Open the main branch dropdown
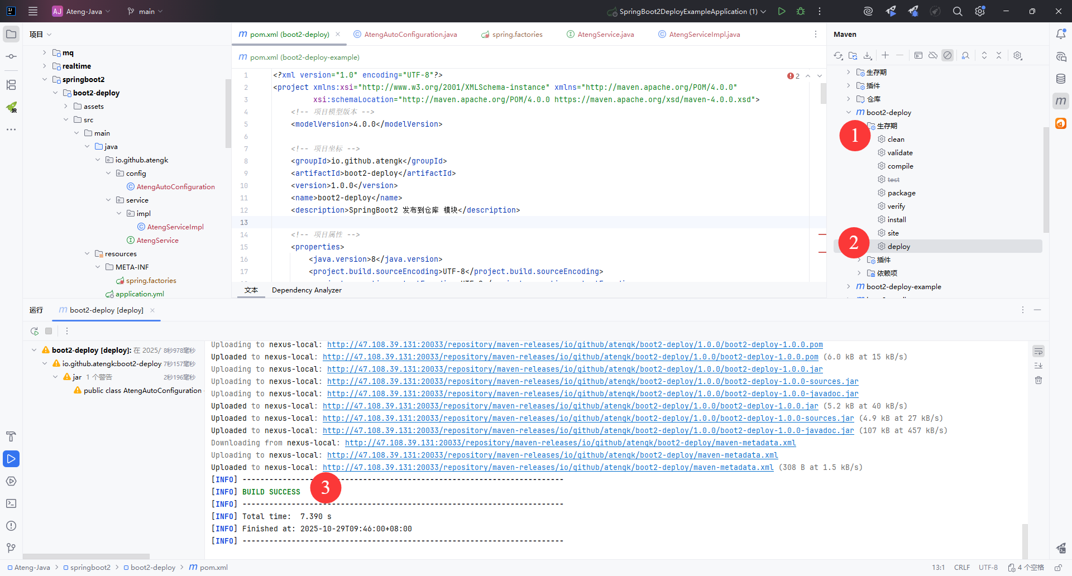 [x=146, y=11]
